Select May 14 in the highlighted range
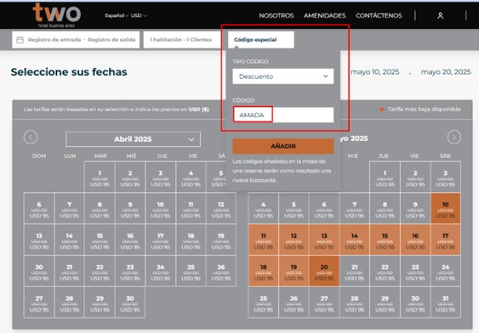Viewport: 479px width, 333px height. [x=355, y=240]
